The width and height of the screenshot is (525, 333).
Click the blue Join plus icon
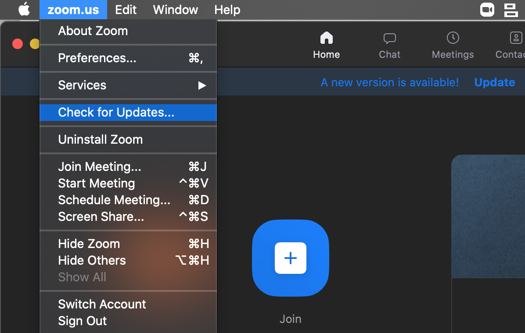(x=290, y=258)
